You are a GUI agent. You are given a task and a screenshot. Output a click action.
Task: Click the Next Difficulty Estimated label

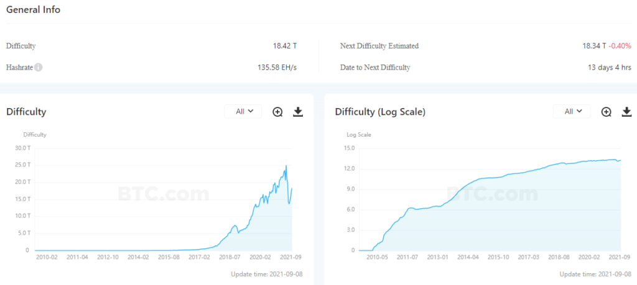(x=379, y=46)
